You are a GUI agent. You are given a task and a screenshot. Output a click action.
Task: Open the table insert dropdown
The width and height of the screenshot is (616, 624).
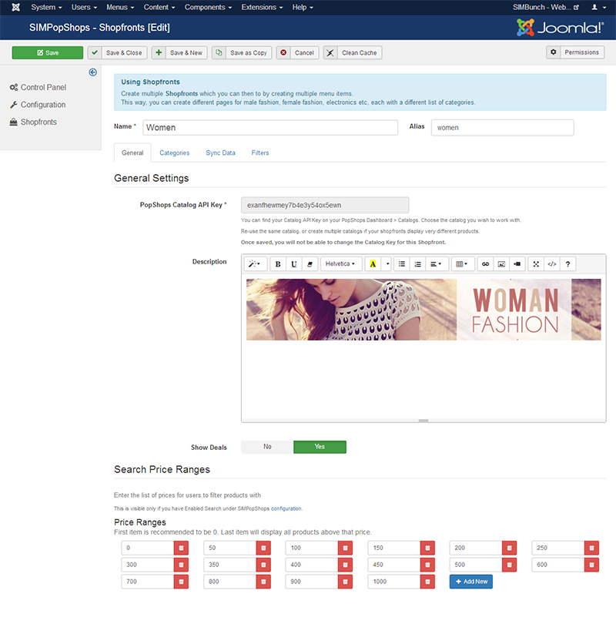pyautogui.click(x=462, y=263)
